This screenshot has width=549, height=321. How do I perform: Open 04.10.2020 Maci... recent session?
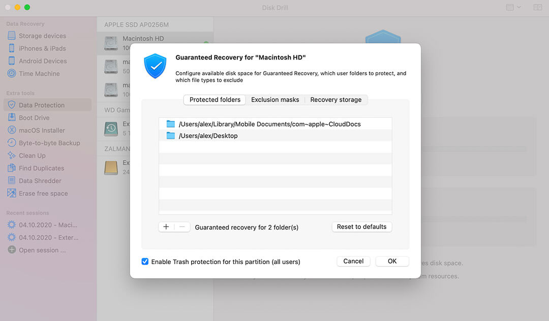pos(48,225)
